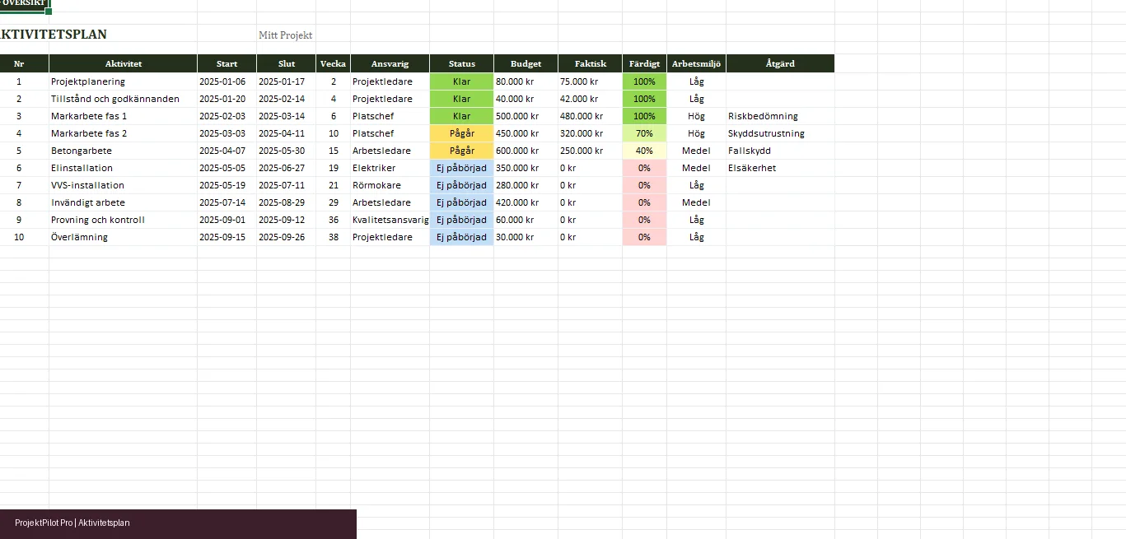
Task: Click the ÖVERSIKT button at top left
Action: (24, 4)
